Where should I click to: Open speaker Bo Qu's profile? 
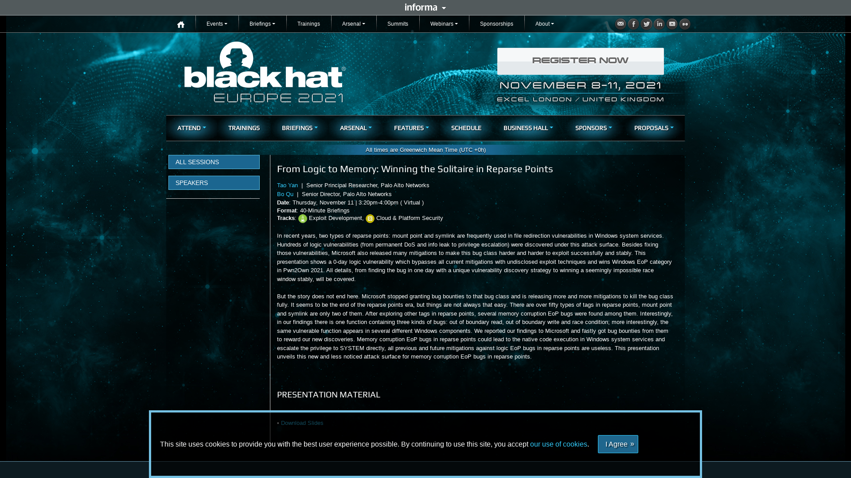pyautogui.click(x=285, y=194)
